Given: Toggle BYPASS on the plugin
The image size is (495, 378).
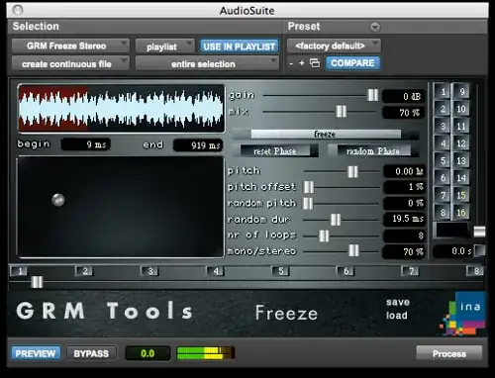Looking at the screenshot, I should pyautogui.click(x=91, y=353).
